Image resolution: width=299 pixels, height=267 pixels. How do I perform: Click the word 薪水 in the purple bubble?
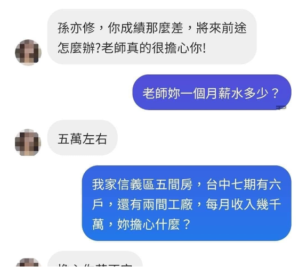tap(231, 93)
